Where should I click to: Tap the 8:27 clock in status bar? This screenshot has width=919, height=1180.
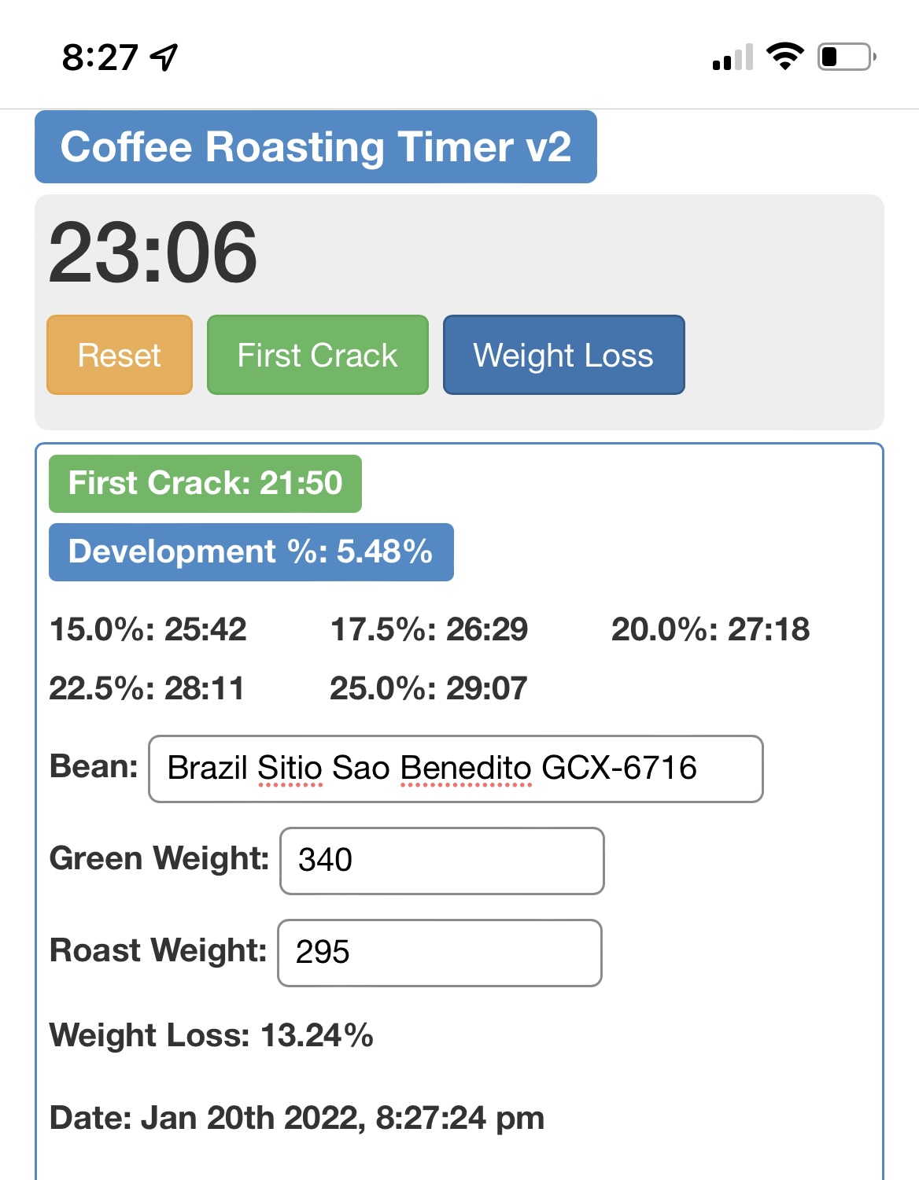pos(100,57)
